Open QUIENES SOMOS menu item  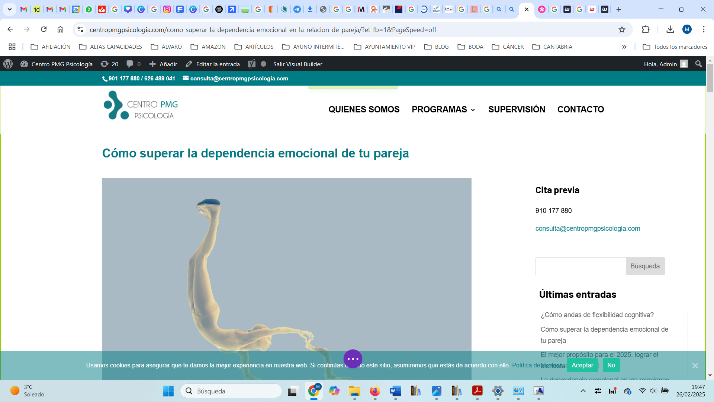(364, 109)
